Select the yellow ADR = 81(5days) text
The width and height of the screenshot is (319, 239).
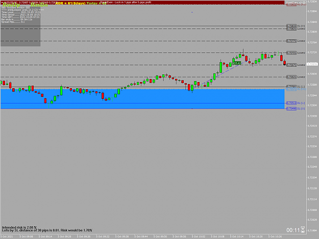point(70,3)
